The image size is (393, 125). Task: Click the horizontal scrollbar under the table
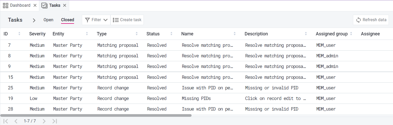pyautogui.click(x=96, y=115)
